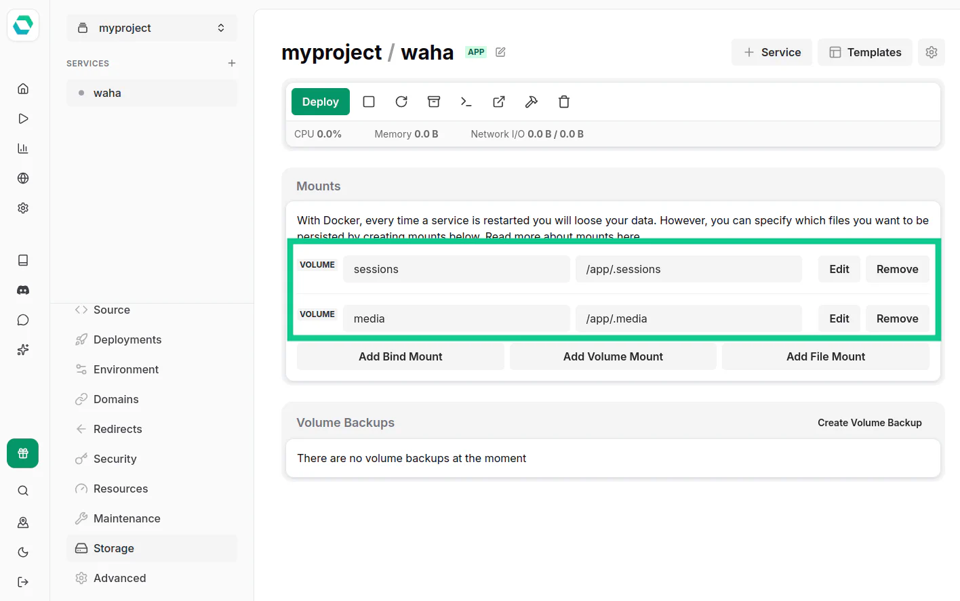
Task: Open the app in a new tab with the external link icon
Action: (x=499, y=102)
